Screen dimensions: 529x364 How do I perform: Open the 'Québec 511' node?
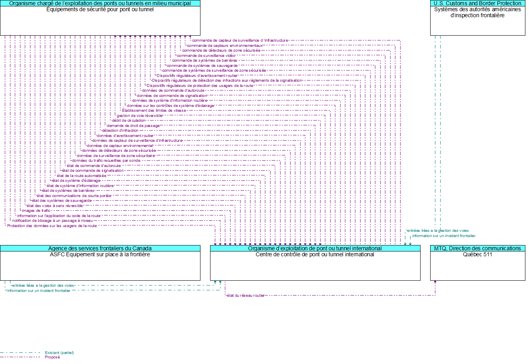477,266
